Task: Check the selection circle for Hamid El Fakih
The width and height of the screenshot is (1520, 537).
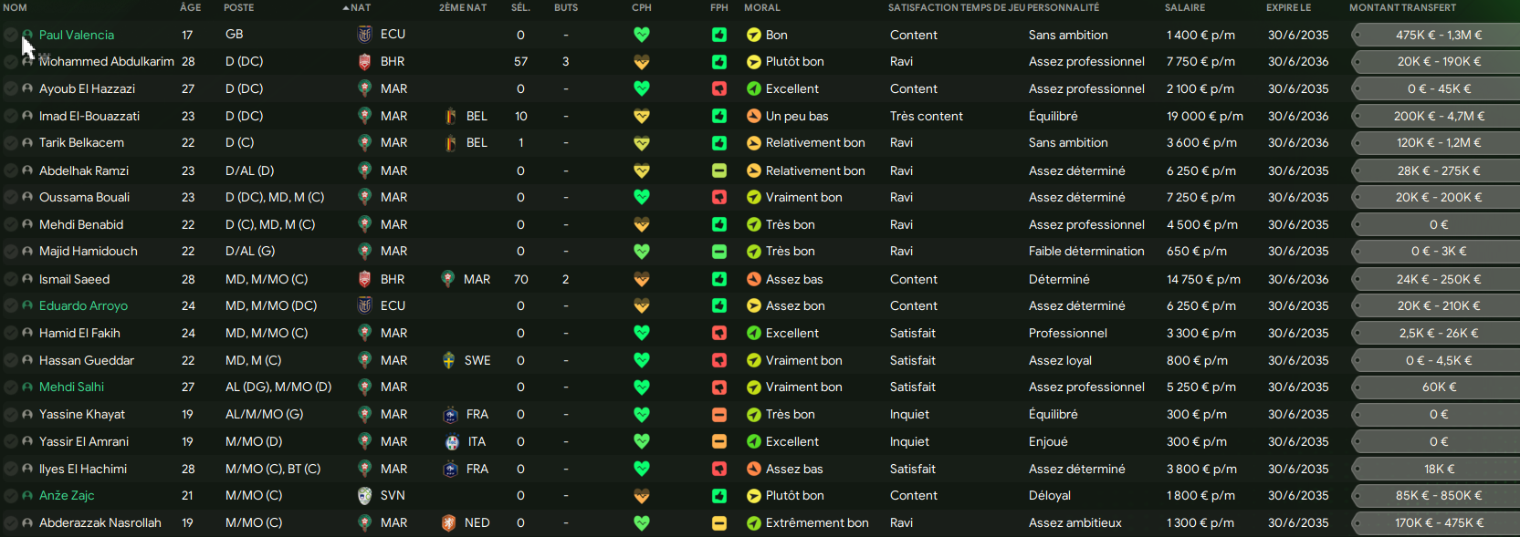Action: click(x=11, y=334)
